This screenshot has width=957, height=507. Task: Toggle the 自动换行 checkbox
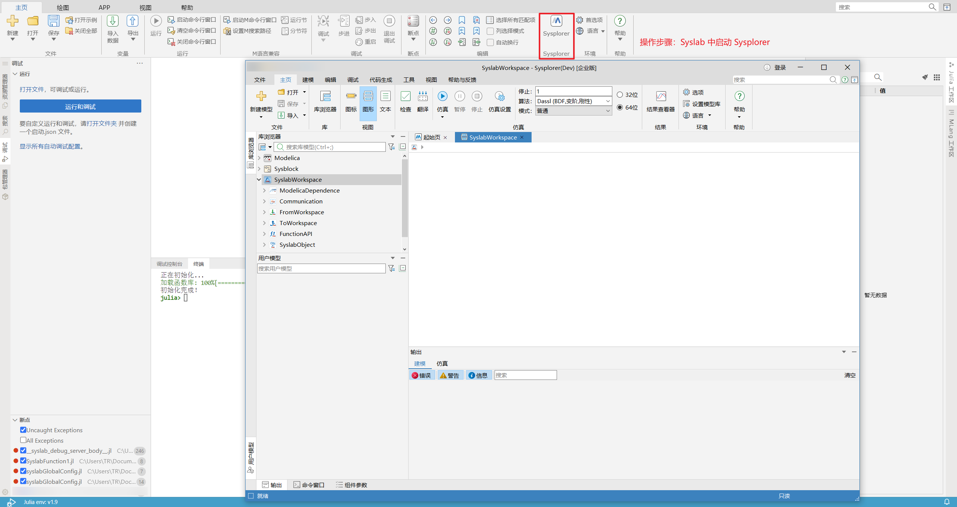[490, 42]
